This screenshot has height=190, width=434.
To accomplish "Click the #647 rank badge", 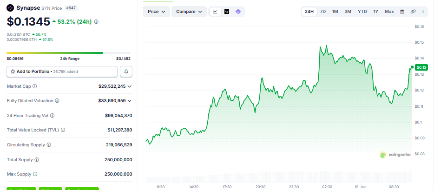I will [x=71, y=8].
